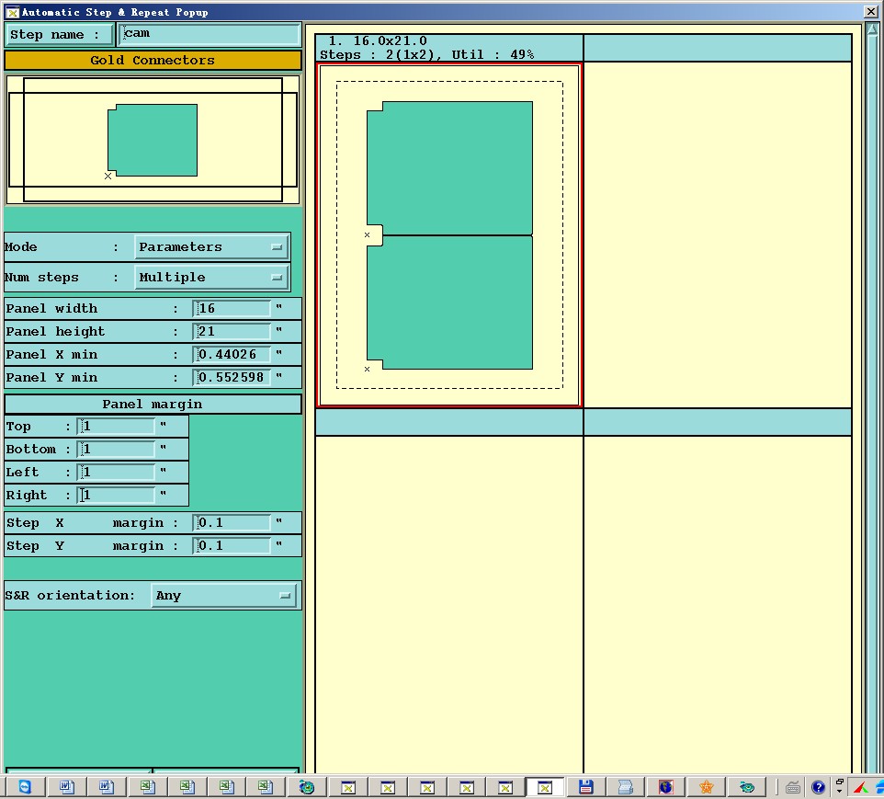Click the Right panel margin field
884x799 pixels.
(x=116, y=496)
